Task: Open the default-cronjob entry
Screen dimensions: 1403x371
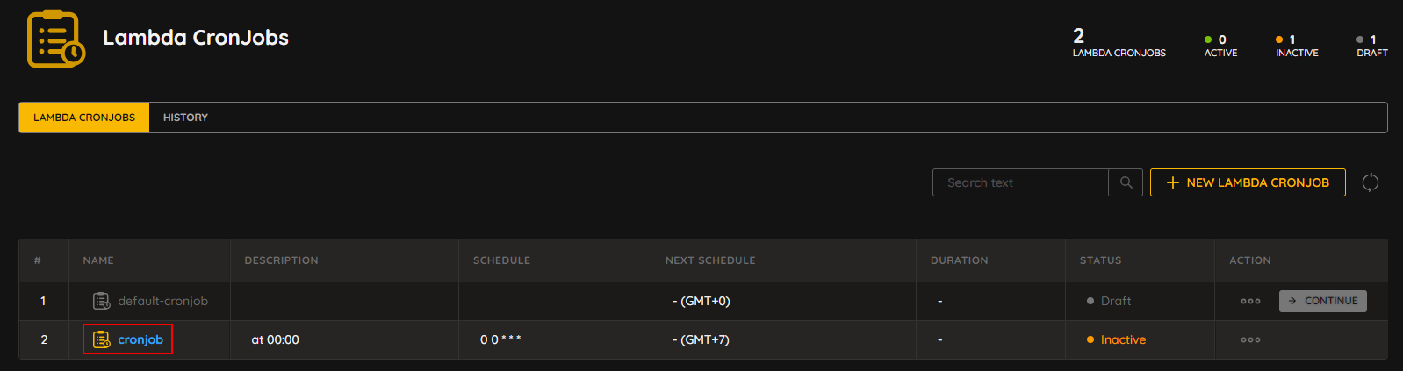Action: click(162, 301)
